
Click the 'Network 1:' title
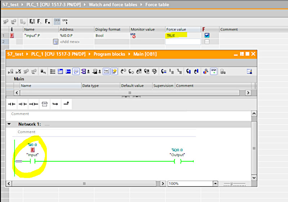30,124
